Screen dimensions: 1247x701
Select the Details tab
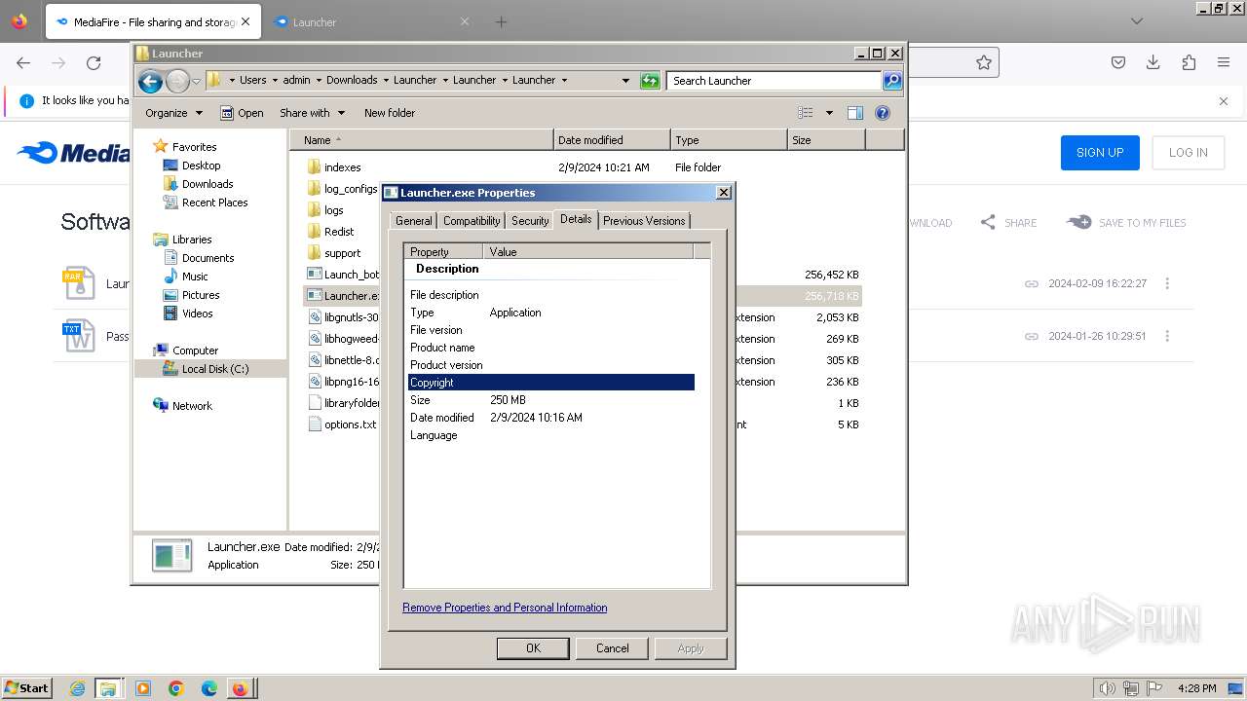pos(576,219)
